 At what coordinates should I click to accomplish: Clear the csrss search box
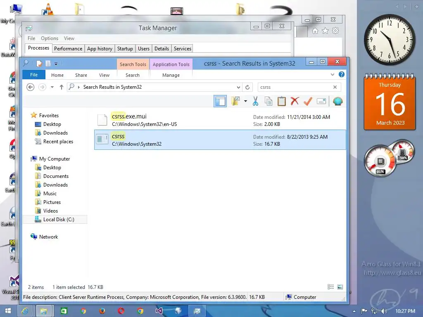click(335, 87)
